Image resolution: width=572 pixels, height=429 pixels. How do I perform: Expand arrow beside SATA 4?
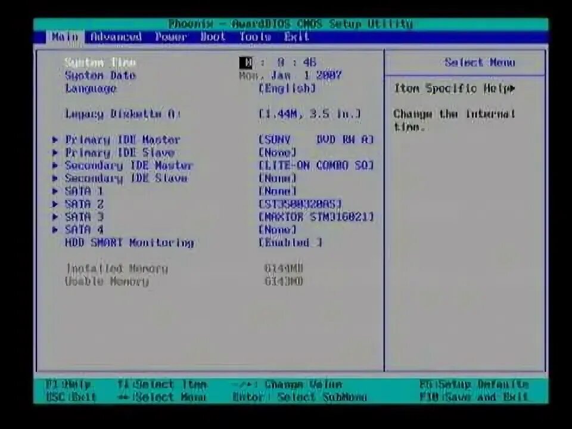pos(55,229)
